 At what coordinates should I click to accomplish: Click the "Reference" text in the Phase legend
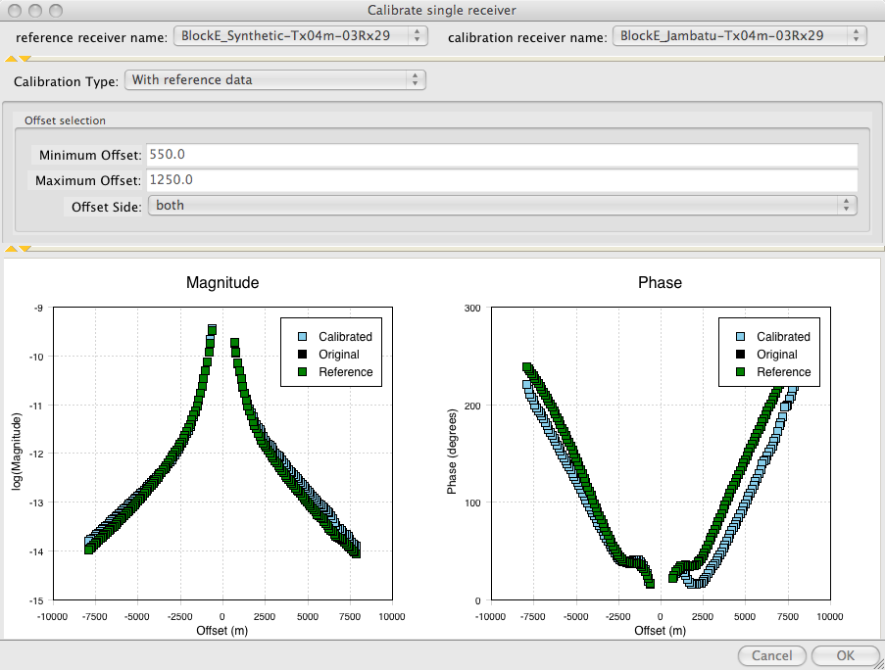click(783, 371)
